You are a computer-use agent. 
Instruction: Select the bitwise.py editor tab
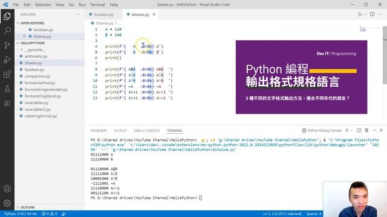pyautogui.click(x=140, y=14)
